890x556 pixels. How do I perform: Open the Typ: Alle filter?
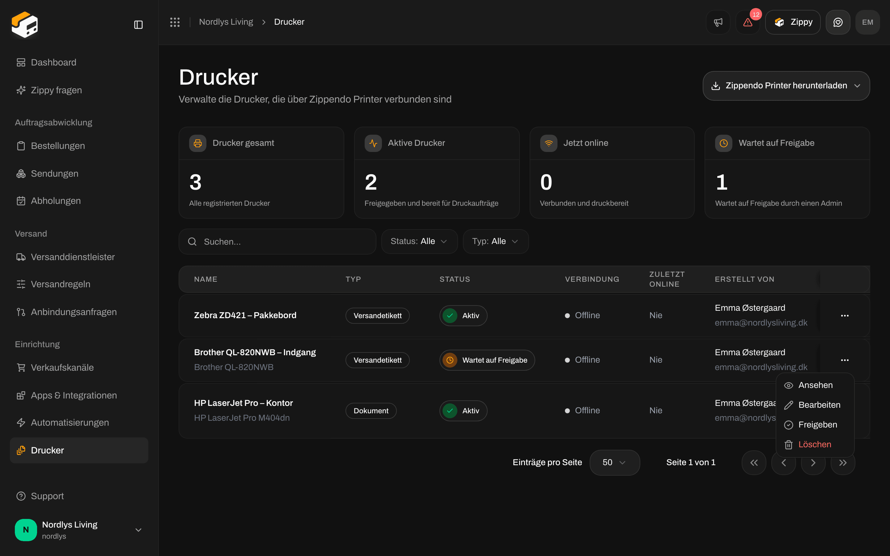point(495,241)
